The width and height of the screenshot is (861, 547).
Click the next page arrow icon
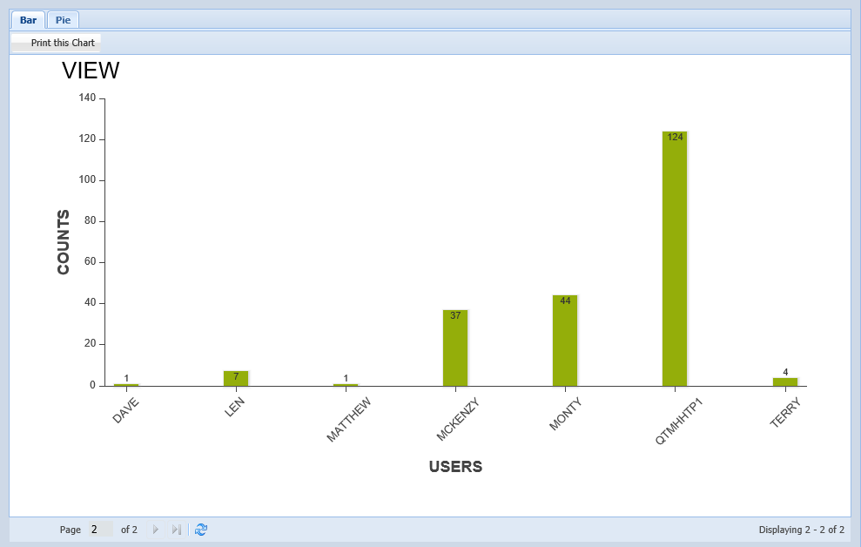155,529
